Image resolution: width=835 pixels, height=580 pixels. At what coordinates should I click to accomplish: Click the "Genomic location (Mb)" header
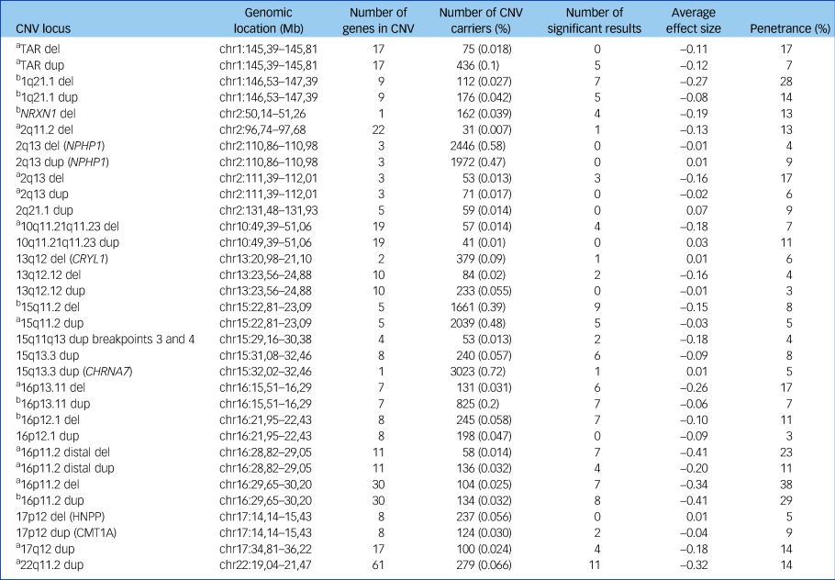coord(270,20)
